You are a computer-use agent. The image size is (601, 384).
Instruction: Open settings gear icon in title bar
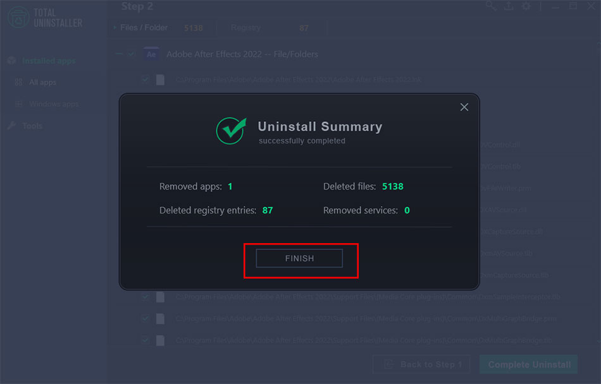[526, 6]
